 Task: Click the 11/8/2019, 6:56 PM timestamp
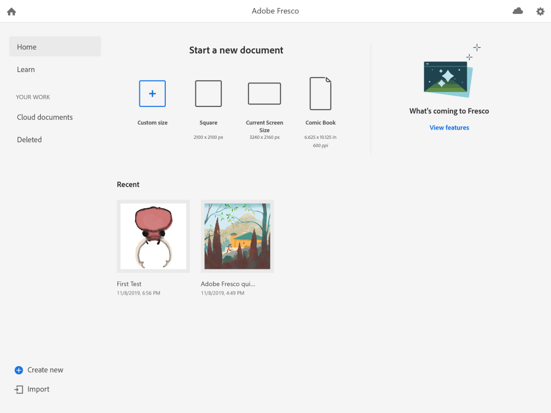coord(138,293)
